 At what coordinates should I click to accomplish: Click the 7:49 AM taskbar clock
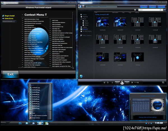point(159,123)
